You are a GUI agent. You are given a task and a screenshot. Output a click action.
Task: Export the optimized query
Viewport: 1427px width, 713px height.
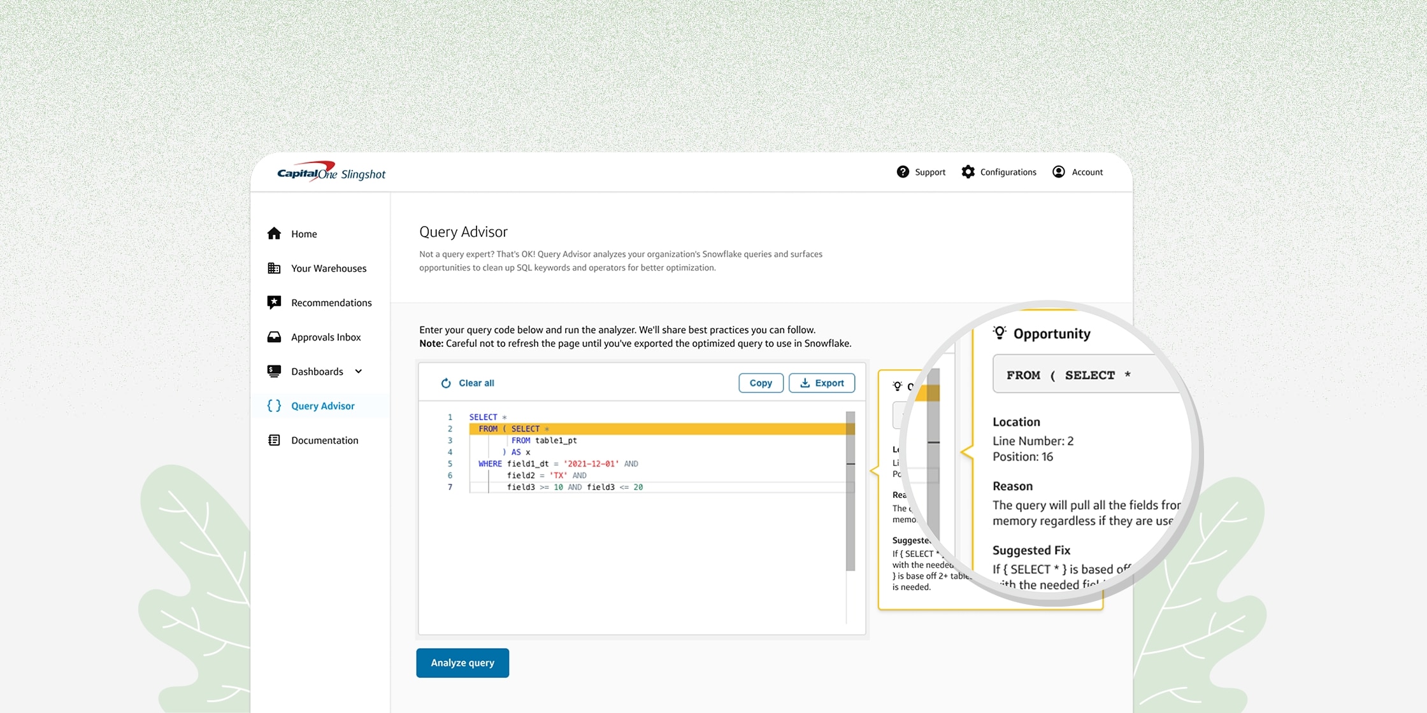(x=822, y=383)
